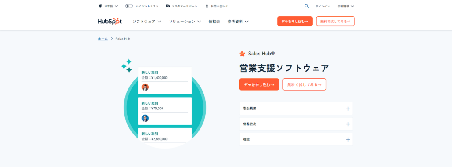Image resolution: width=452 pixels, height=167 pixels.
Task: Expand the ソリューション menu
Action: click(x=185, y=22)
